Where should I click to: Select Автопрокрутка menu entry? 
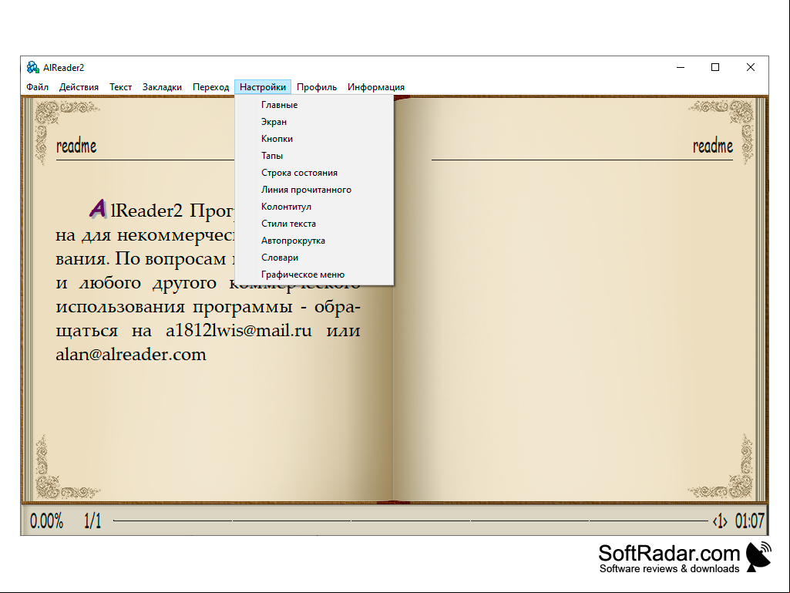[314, 241]
